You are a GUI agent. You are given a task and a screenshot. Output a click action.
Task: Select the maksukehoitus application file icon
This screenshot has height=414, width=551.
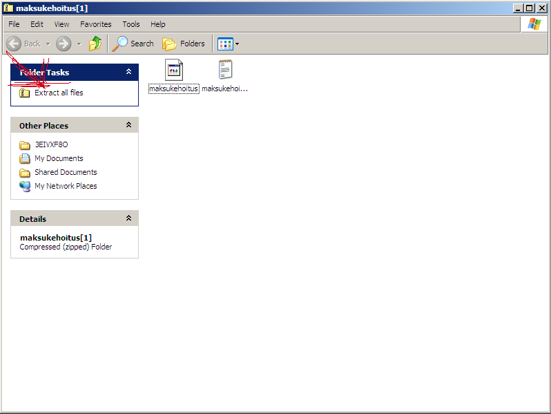click(174, 70)
